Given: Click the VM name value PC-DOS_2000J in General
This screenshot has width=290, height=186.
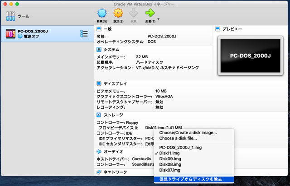Looking at the screenshot, I should (x=162, y=36).
